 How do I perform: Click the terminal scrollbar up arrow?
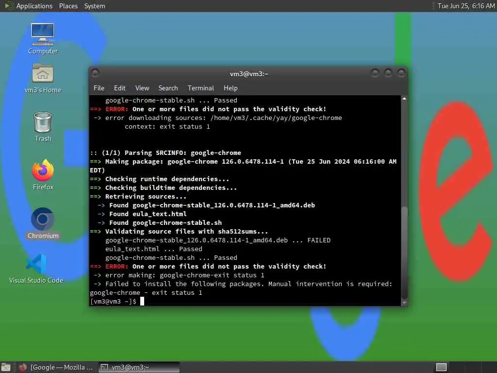(404, 99)
